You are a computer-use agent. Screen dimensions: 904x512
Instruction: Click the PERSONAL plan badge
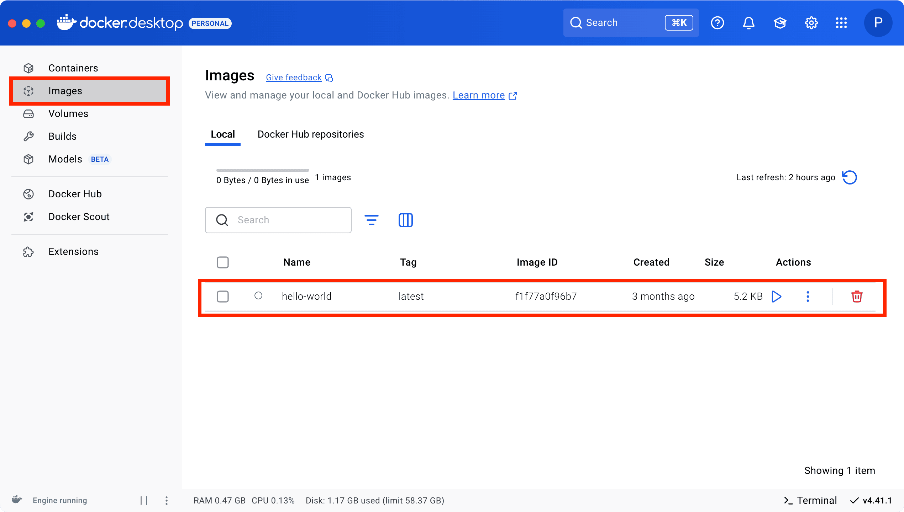point(210,23)
